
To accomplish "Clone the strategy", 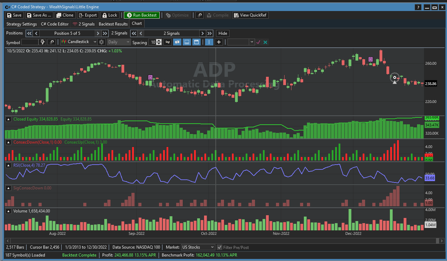I will click(x=65, y=15).
